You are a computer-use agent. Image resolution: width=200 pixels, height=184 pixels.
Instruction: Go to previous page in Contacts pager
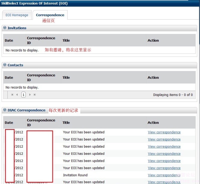[17, 95]
